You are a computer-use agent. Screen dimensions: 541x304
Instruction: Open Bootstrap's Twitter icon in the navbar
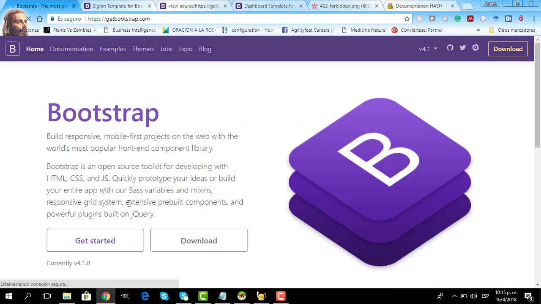463,48
